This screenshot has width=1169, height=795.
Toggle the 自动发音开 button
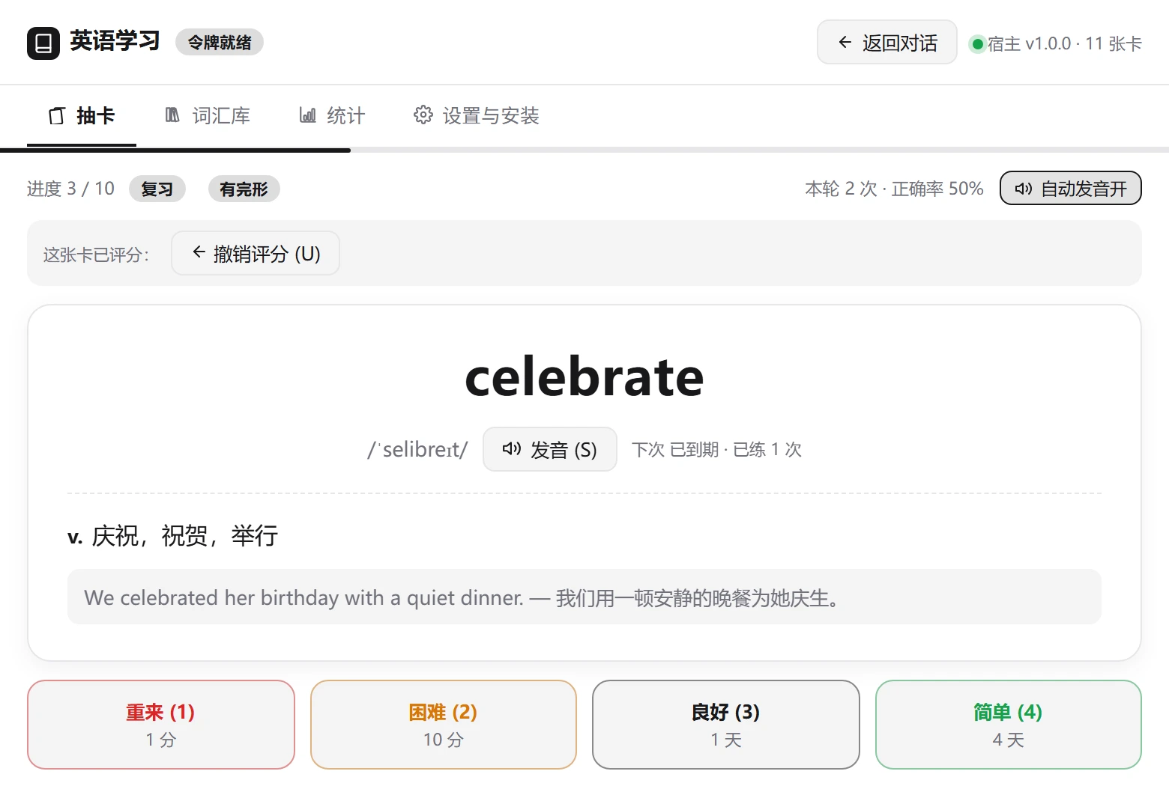1071,188
